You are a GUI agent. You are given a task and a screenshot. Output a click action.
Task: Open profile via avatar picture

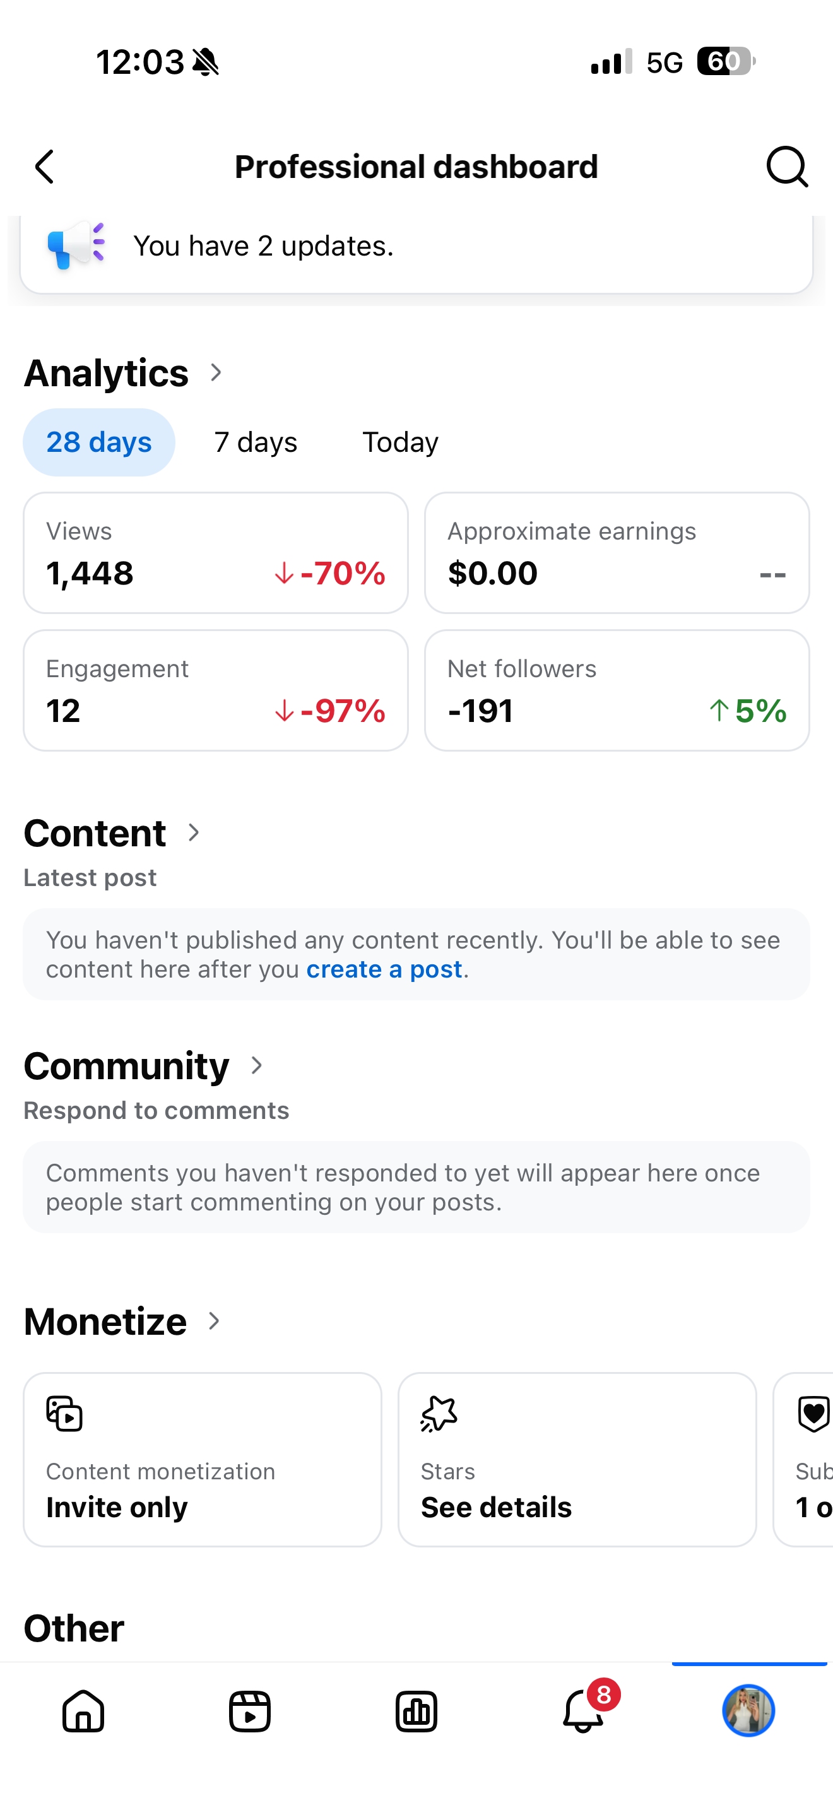748,1710
